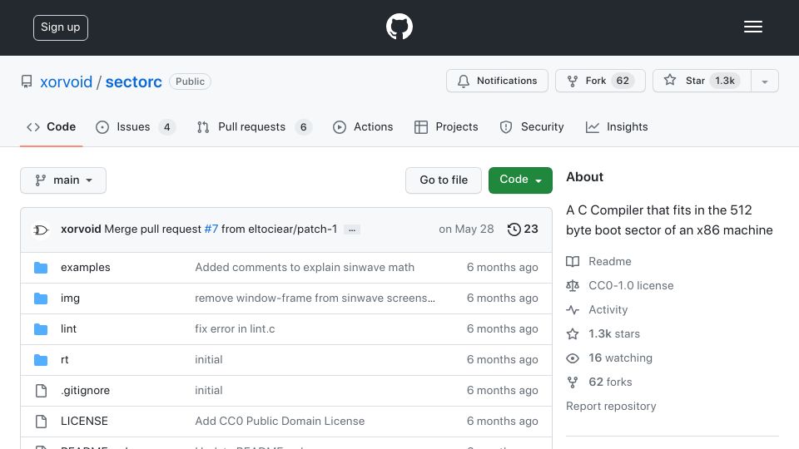Open the Pull requests tab

(255, 126)
